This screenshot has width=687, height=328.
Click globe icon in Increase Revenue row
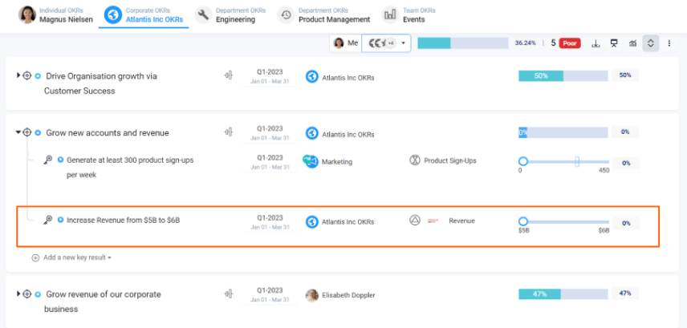(x=312, y=221)
